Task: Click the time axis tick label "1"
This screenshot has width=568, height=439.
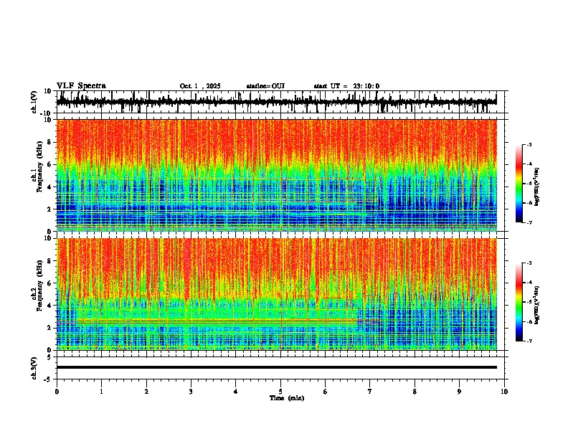Action: click(x=101, y=392)
